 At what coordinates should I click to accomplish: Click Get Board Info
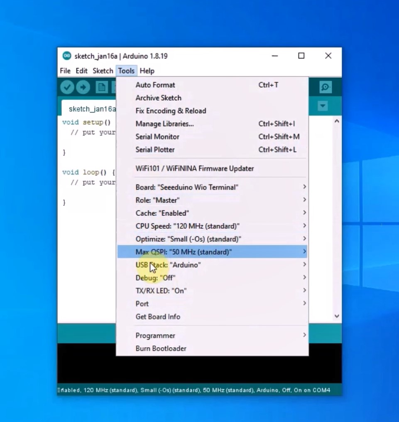coord(158,317)
